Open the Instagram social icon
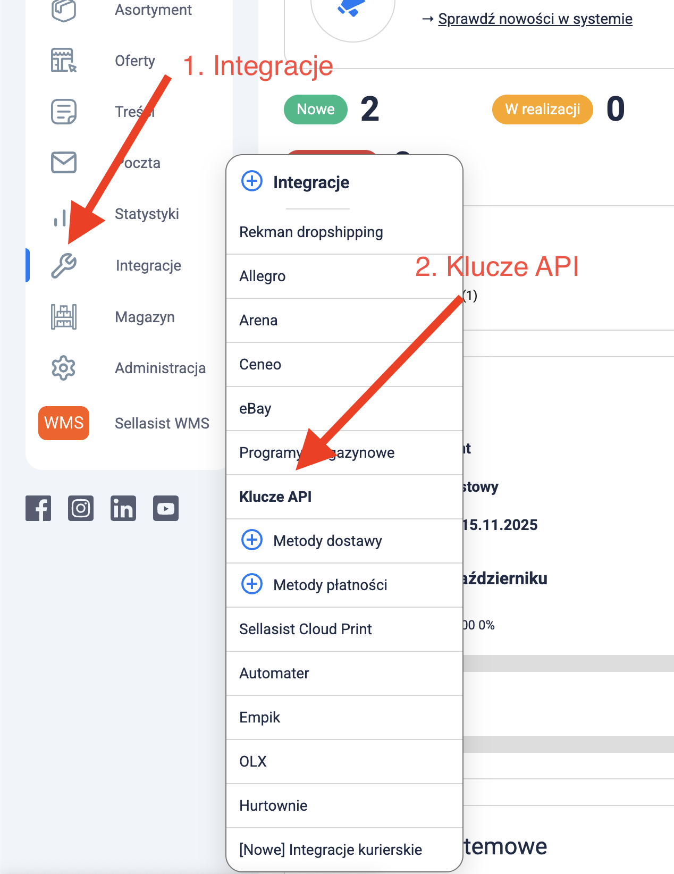 tap(81, 508)
